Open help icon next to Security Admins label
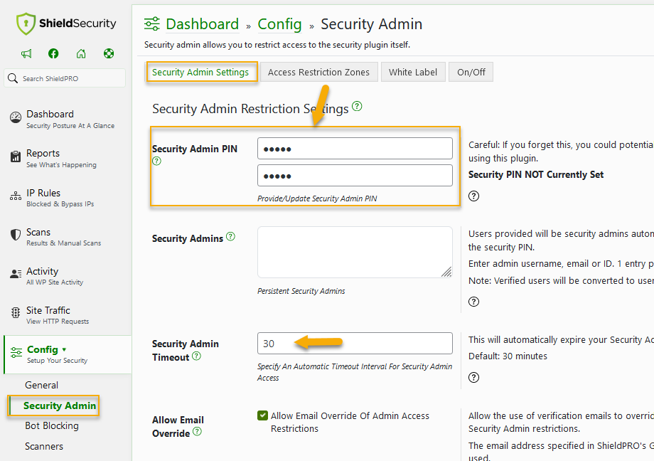 tap(230, 237)
